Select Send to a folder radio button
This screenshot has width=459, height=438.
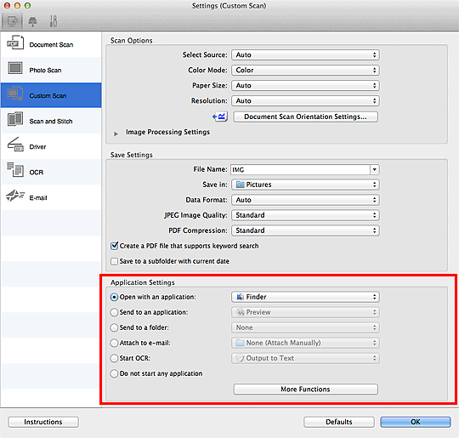coord(114,327)
